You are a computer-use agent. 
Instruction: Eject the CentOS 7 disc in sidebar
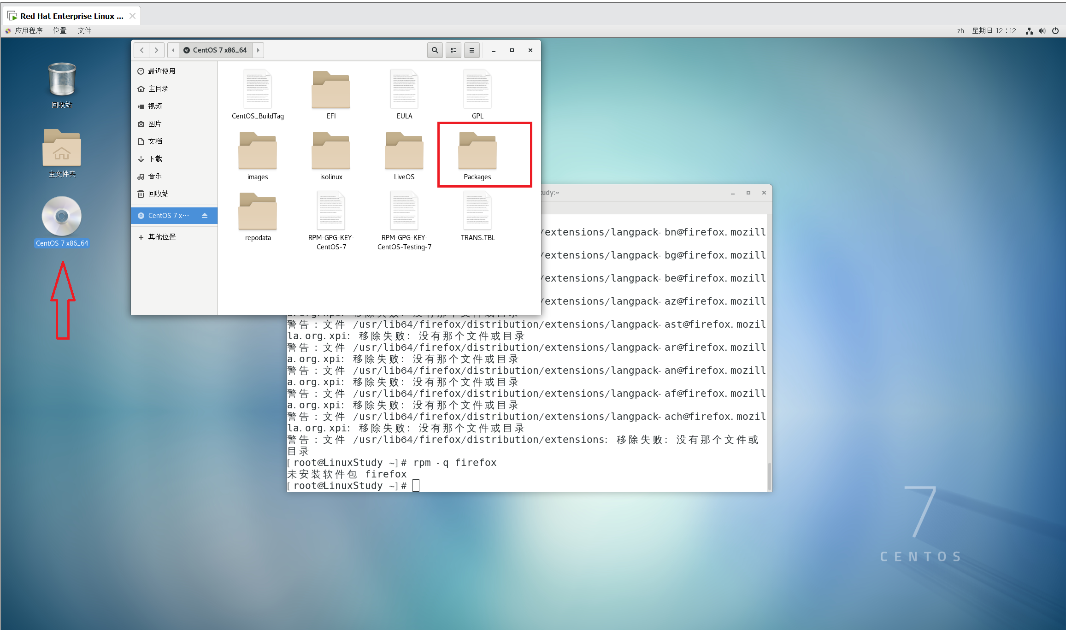(205, 216)
